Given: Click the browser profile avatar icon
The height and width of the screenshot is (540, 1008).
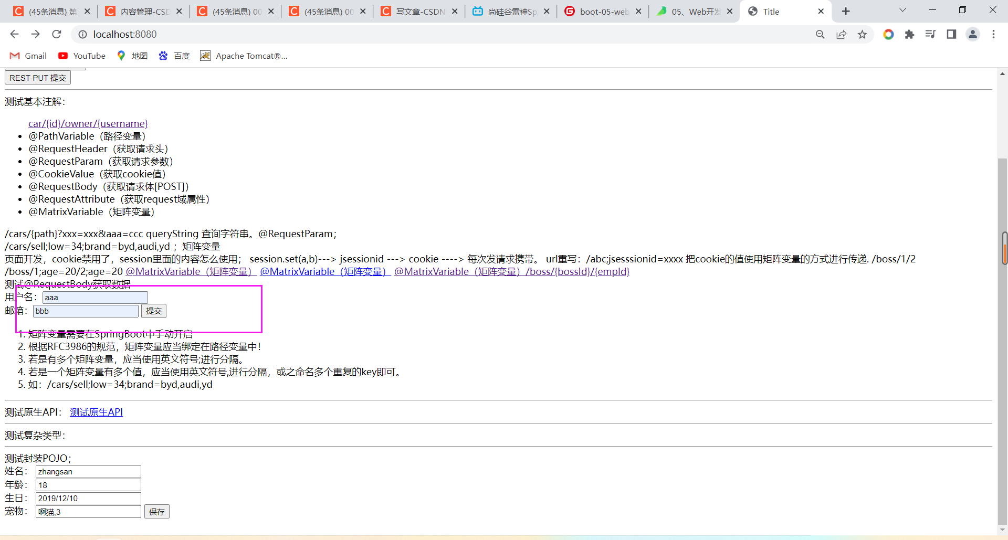Looking at the screenshot, I should coord(973,34).
